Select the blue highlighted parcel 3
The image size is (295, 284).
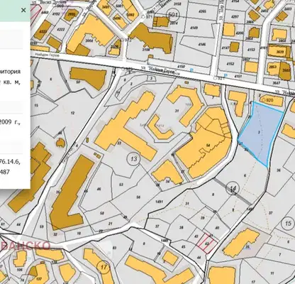[x=260, y=133]
